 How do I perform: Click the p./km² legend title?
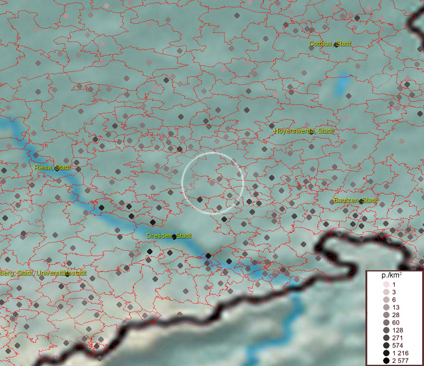point(392,276)
